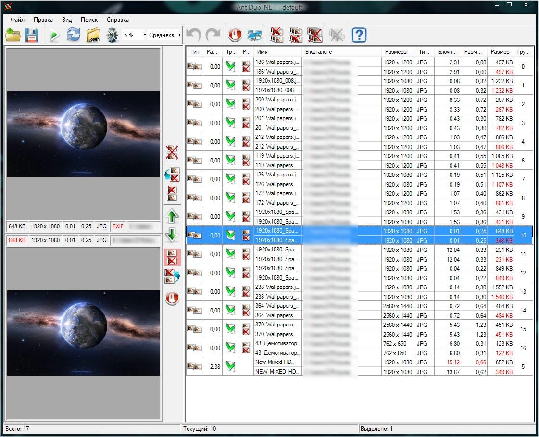
Task: Click 'Выделено: 1' in the status bar
Action: (376, 429)
